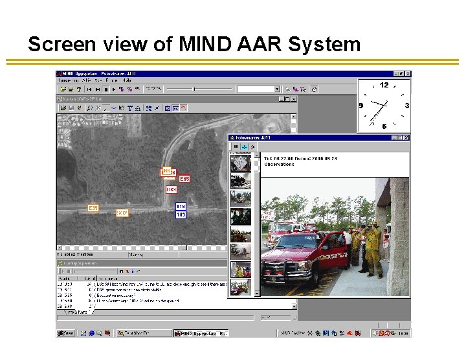This screenshot has width=466, height=350.
Task: Red no-entry icon in system tray
Action: pyautogui.click(x=381, y=333)
